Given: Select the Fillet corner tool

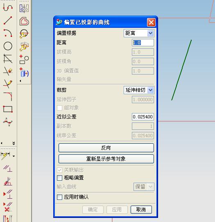Looking at the screenshot, I should (x=8, y=96).
